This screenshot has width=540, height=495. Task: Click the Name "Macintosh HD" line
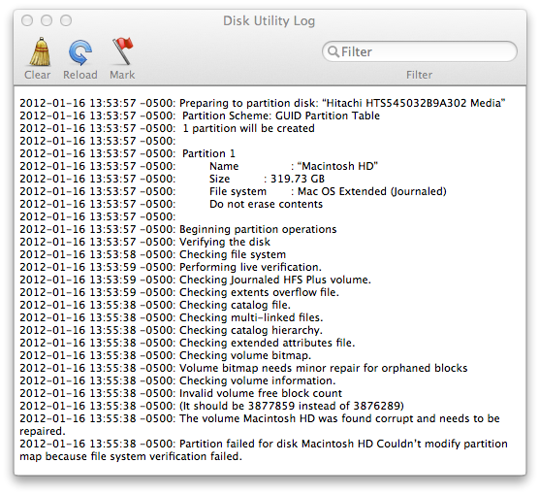199,166
